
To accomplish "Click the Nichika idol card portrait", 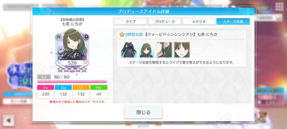I will coord(72,48).
